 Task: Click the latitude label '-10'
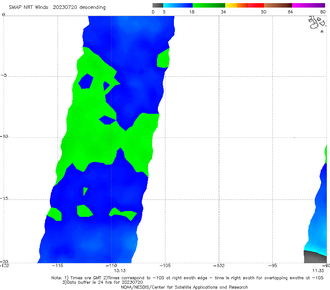4,136
